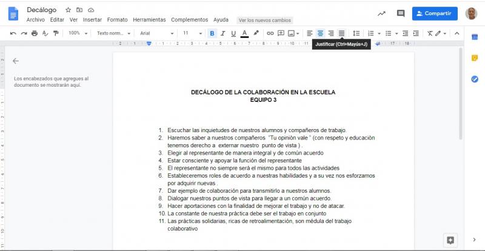This screenshot has width=485, height=251.
Task: Open the Formato menu
Action: [x=117, y=20]
